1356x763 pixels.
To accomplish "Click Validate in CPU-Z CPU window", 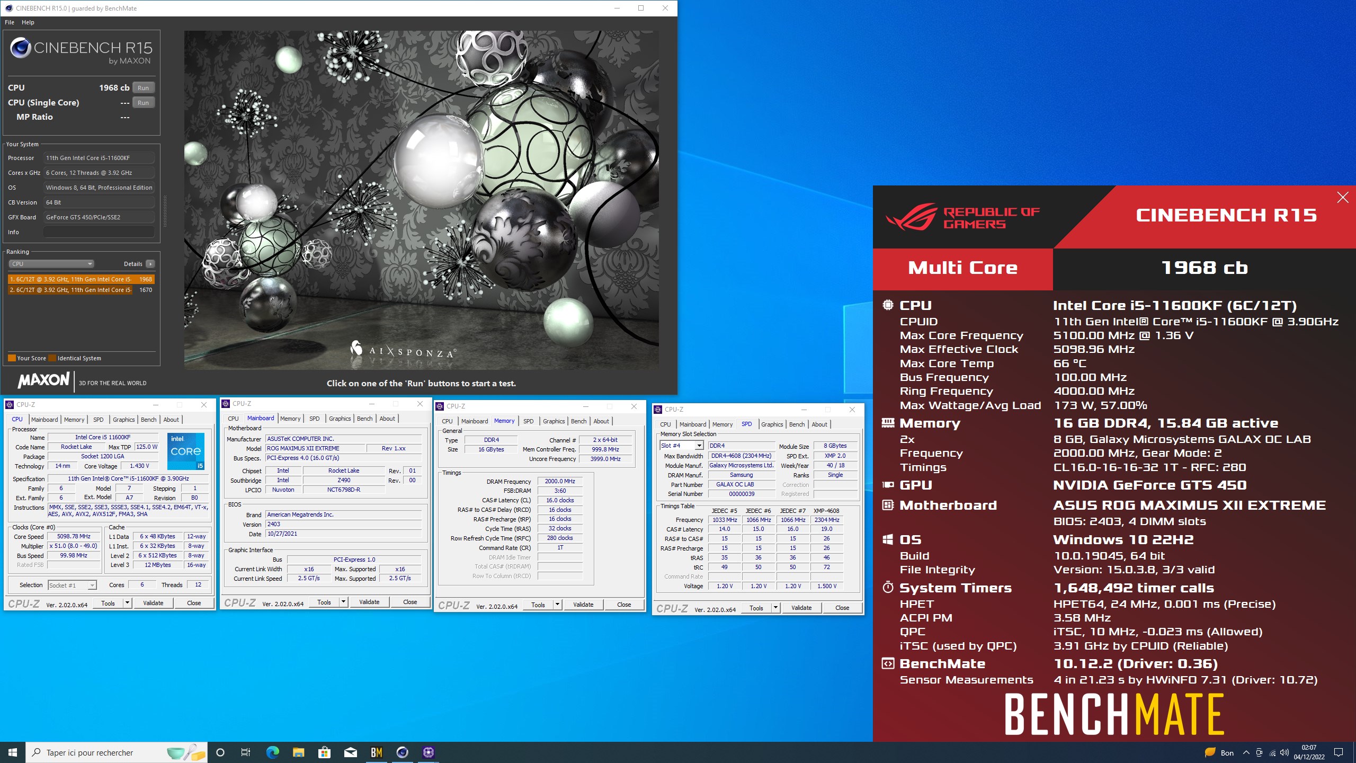I will tap(153, 603).
